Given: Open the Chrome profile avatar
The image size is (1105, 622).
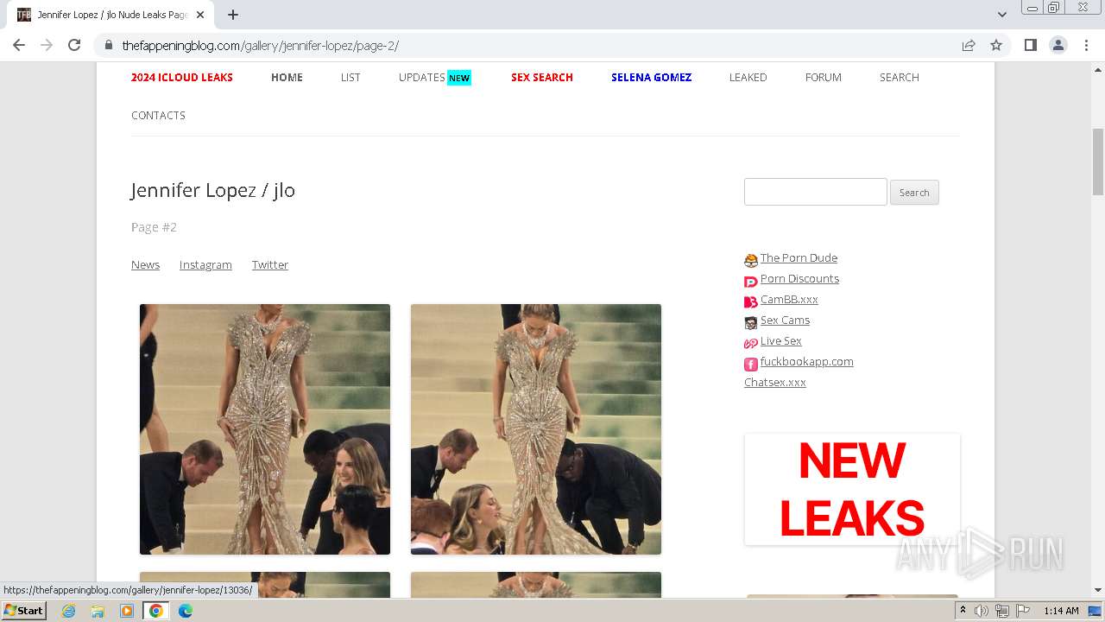Looking at the screenshot, I should coord(1058,46).
